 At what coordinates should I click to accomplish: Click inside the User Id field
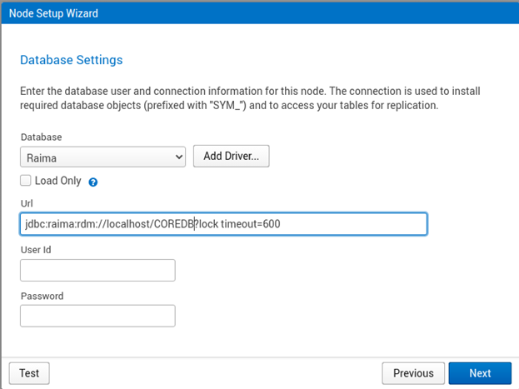(x=97, y=270)
